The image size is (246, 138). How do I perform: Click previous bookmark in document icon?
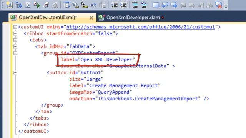pos(201,5)
